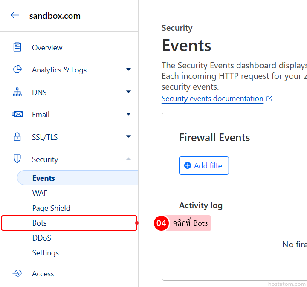Expand the DNS section arrow
Viewport: 307px width, 287px height.
coord(128,92)
